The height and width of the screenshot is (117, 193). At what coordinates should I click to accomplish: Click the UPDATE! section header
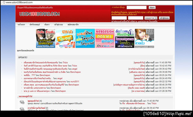pyautogui.click(x=23, y=58)
